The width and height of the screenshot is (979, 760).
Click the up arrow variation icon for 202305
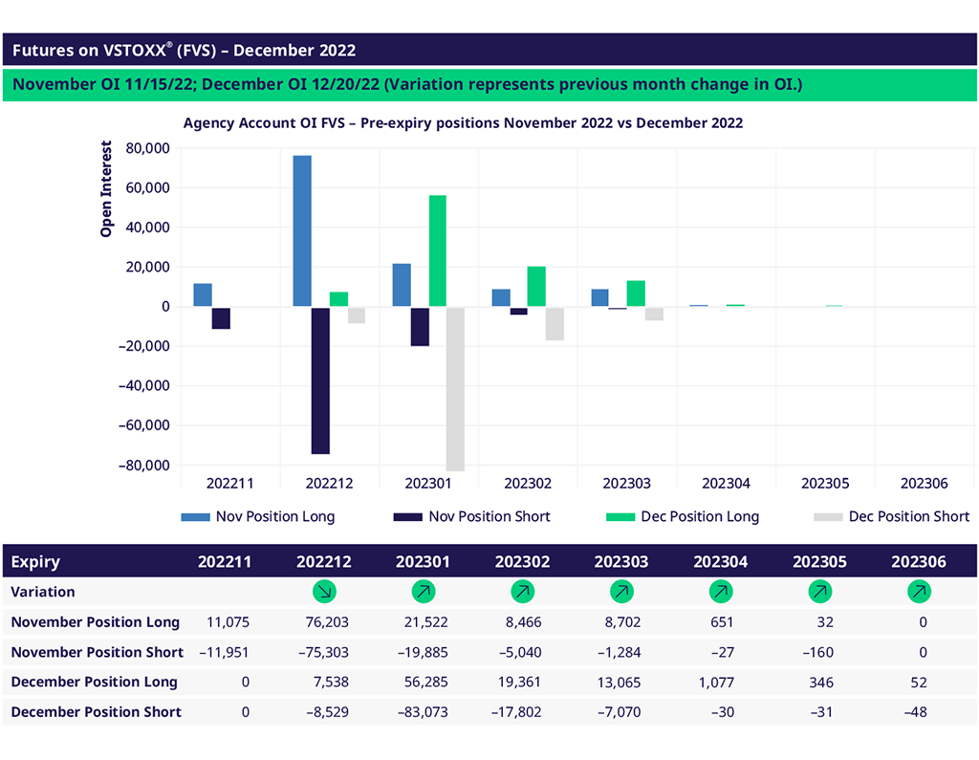819,592
